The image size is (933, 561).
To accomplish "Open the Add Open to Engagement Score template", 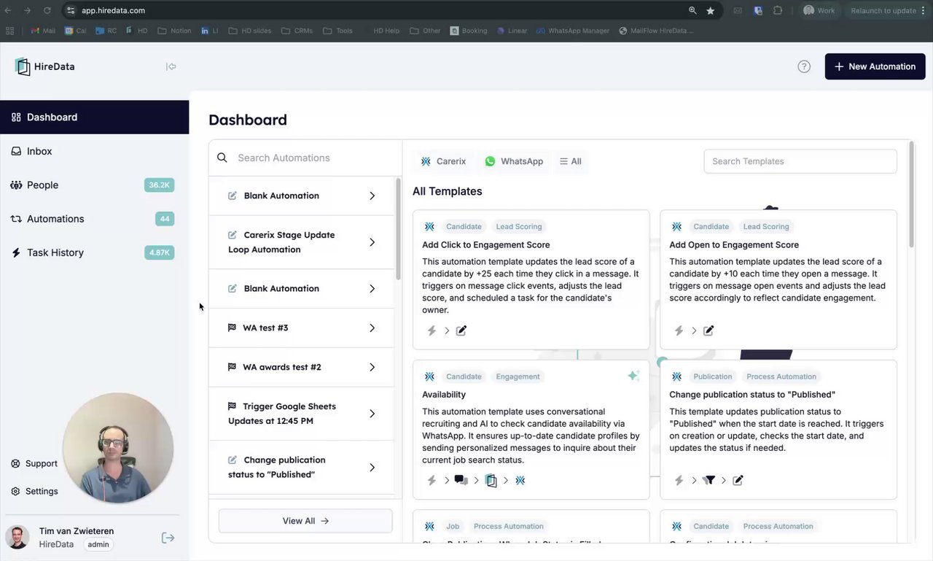I will pos(778,280).
